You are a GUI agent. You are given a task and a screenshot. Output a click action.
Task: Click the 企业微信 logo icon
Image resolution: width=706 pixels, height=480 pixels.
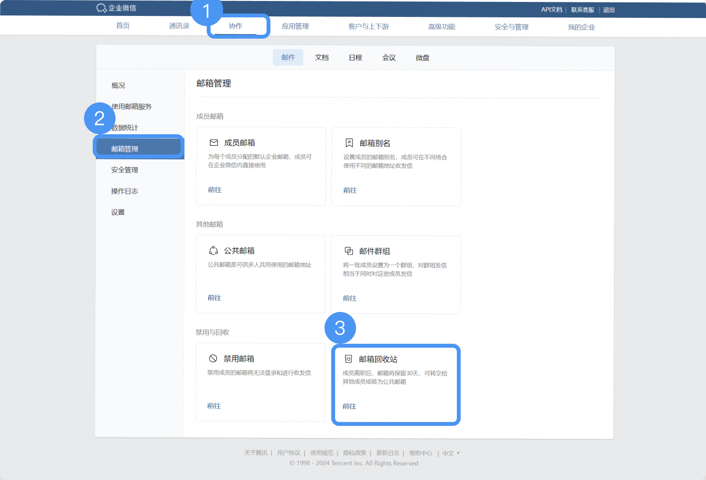101,8
